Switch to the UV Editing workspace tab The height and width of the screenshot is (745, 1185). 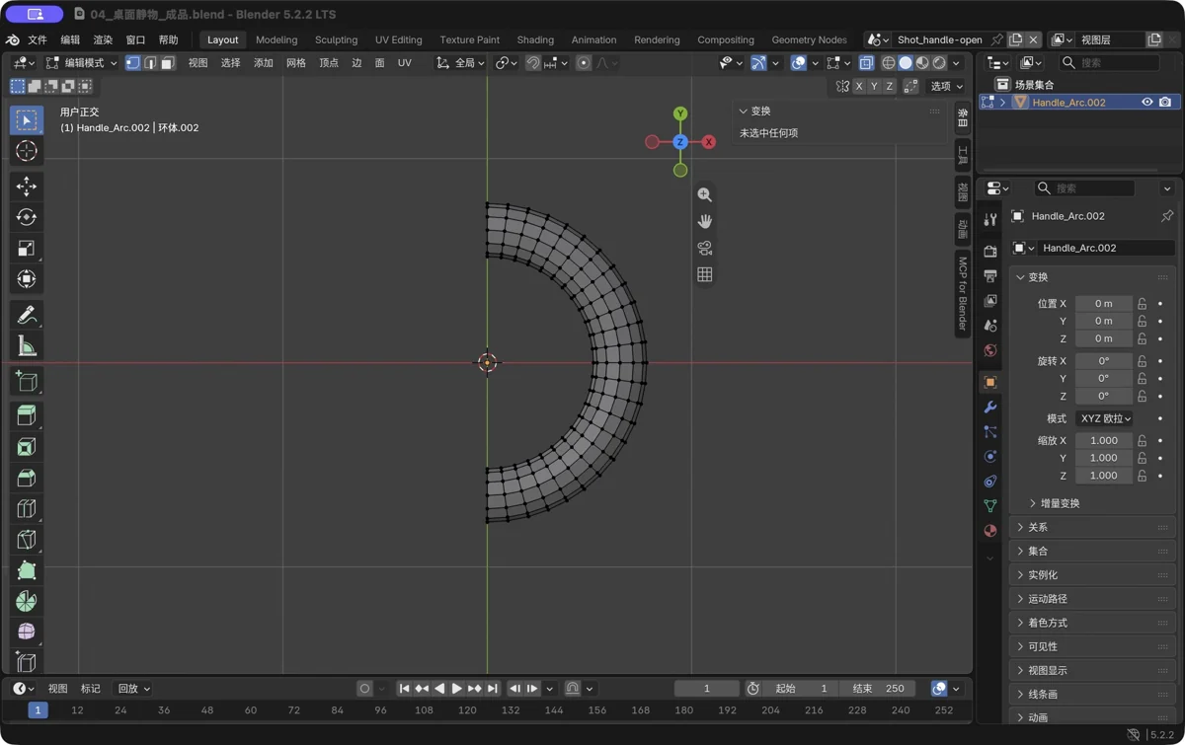click(x=398, y=40)
